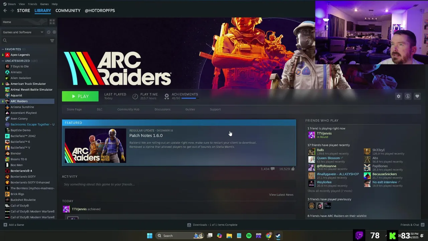The width and height of the screenshot is (428, 241).
Task: Open Spotify from taskbar
Action: click(x=249, y=236)
